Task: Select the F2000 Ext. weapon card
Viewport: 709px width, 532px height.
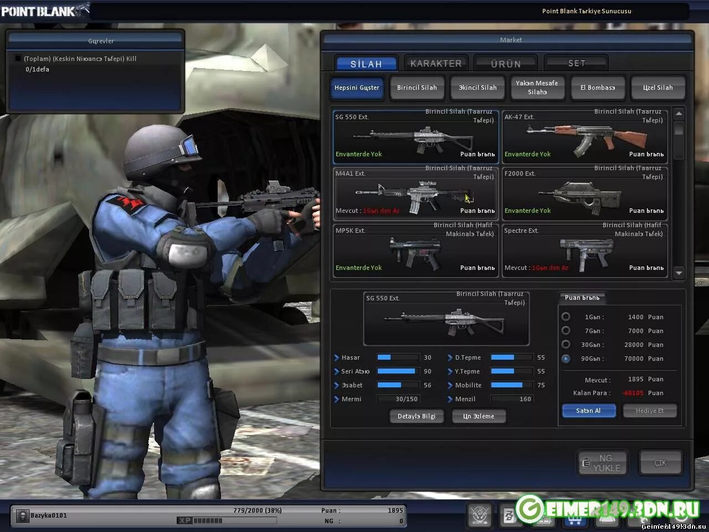Action: [584, 193]
